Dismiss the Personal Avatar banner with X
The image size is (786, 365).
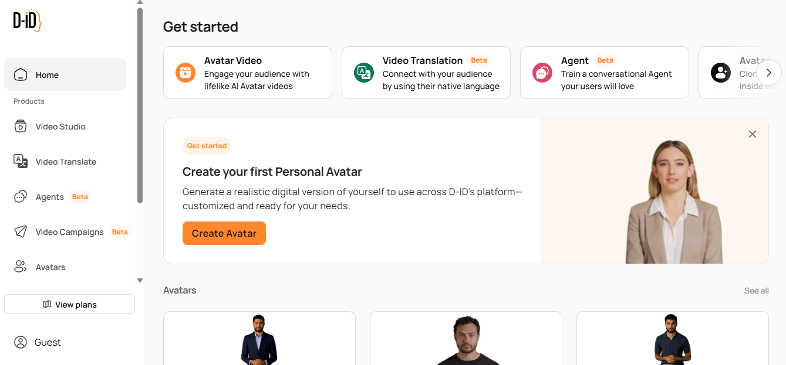pos(753,134)
